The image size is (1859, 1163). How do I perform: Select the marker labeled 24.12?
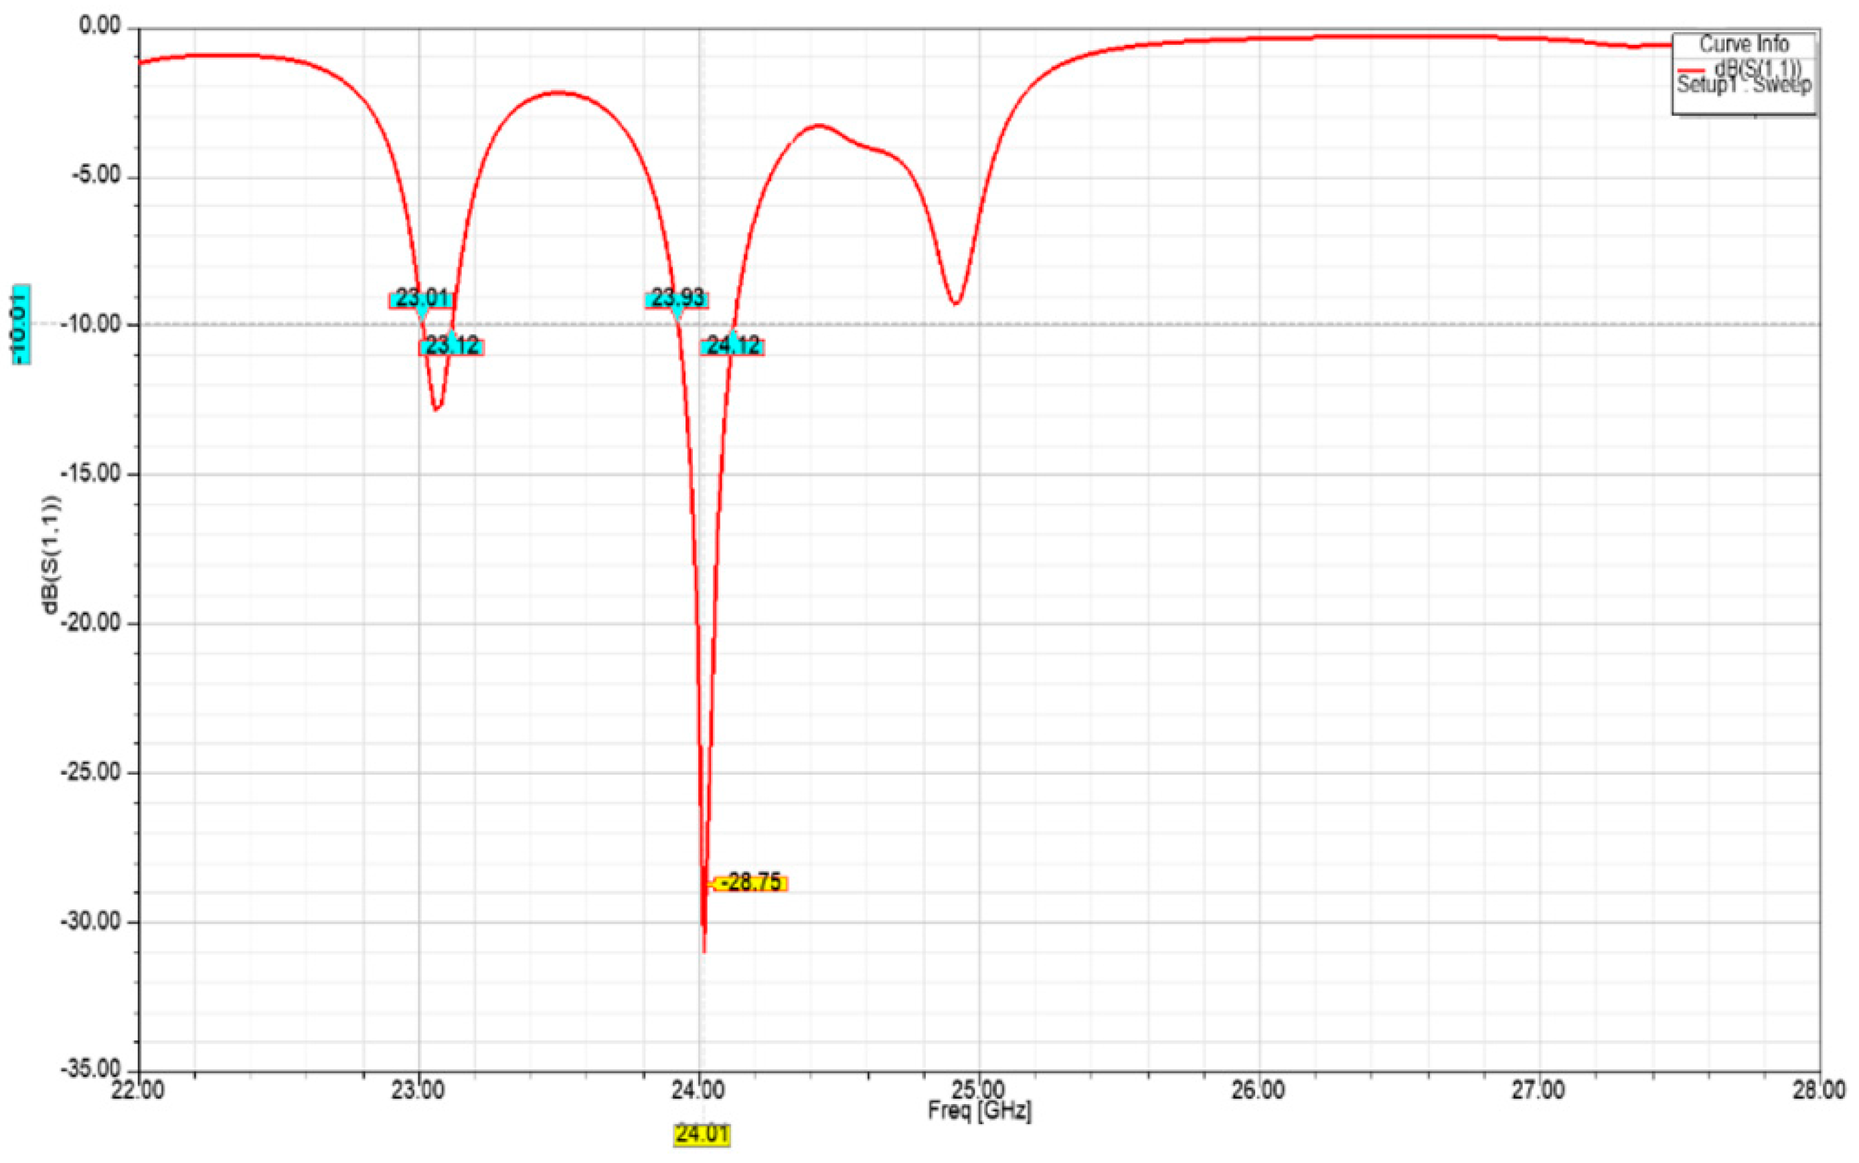click(x=733, y=348)
